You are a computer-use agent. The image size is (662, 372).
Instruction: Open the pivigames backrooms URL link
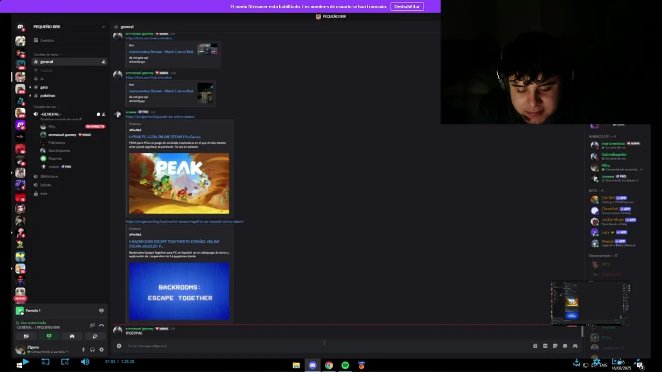(184, 222)
